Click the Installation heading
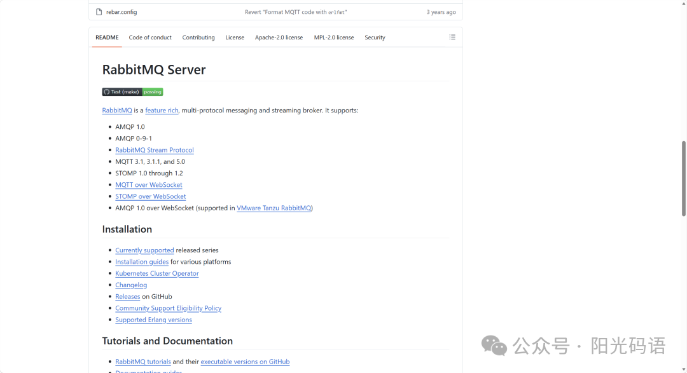Viewport: 687px width, 373px height. coord(127,229)
